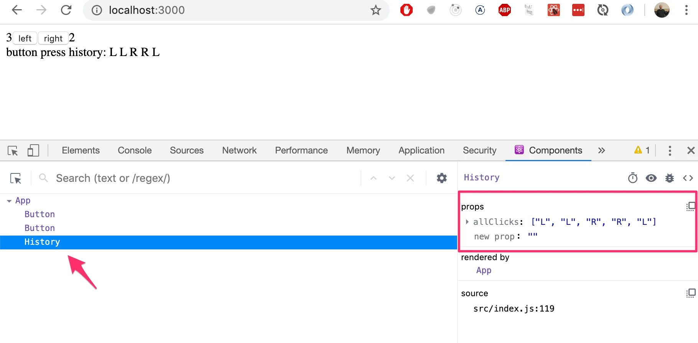Viewport: 698px width, 343px height.
Task: View source of History component
Action: pos(688,178)
